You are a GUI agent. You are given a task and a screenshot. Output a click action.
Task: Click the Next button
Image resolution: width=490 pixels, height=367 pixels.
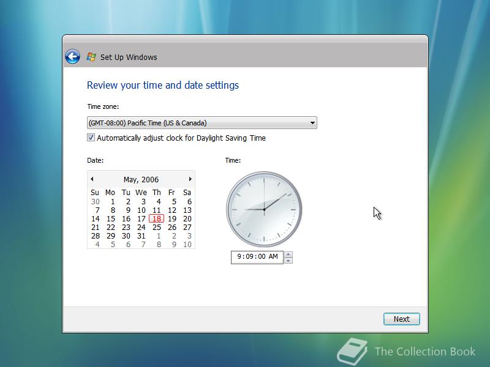pyautogui.click(x=402, y=319)
